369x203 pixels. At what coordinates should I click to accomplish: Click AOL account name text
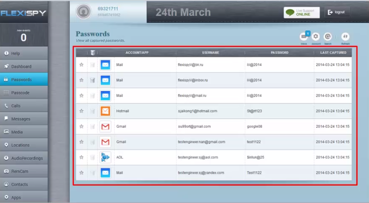click(x=120, y=157)
